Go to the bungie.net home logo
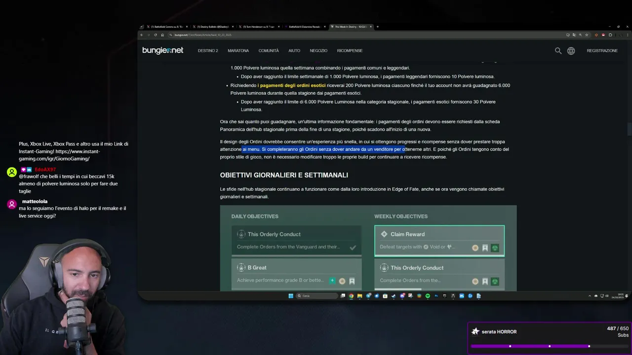 click(162, 50)
